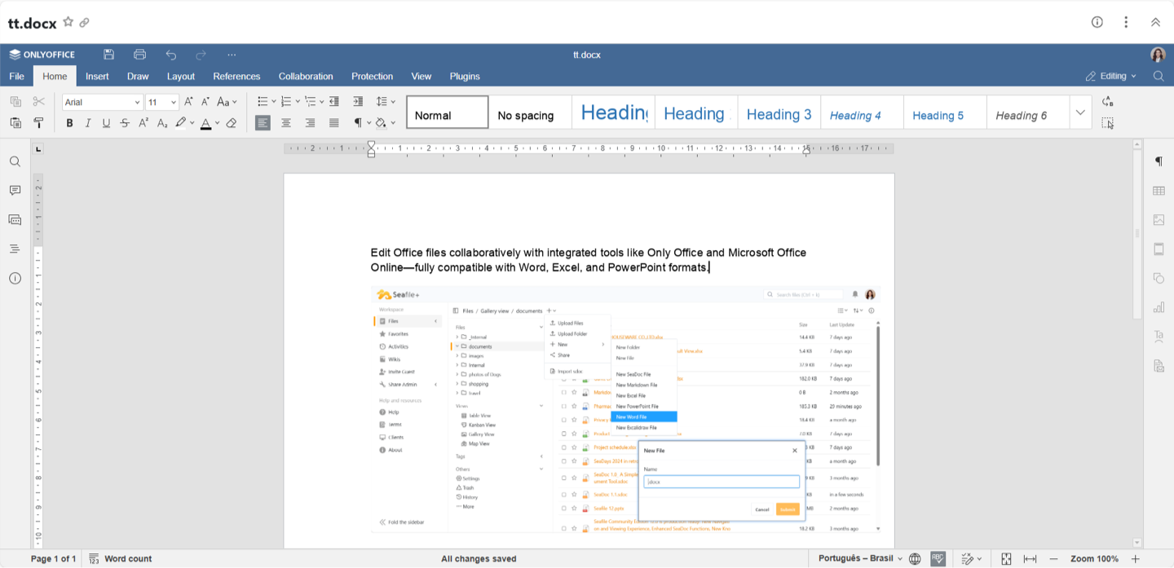Open Shape settings in the right sidebar
This screenshot has width=1174, height=568.
coord(1159,278)
